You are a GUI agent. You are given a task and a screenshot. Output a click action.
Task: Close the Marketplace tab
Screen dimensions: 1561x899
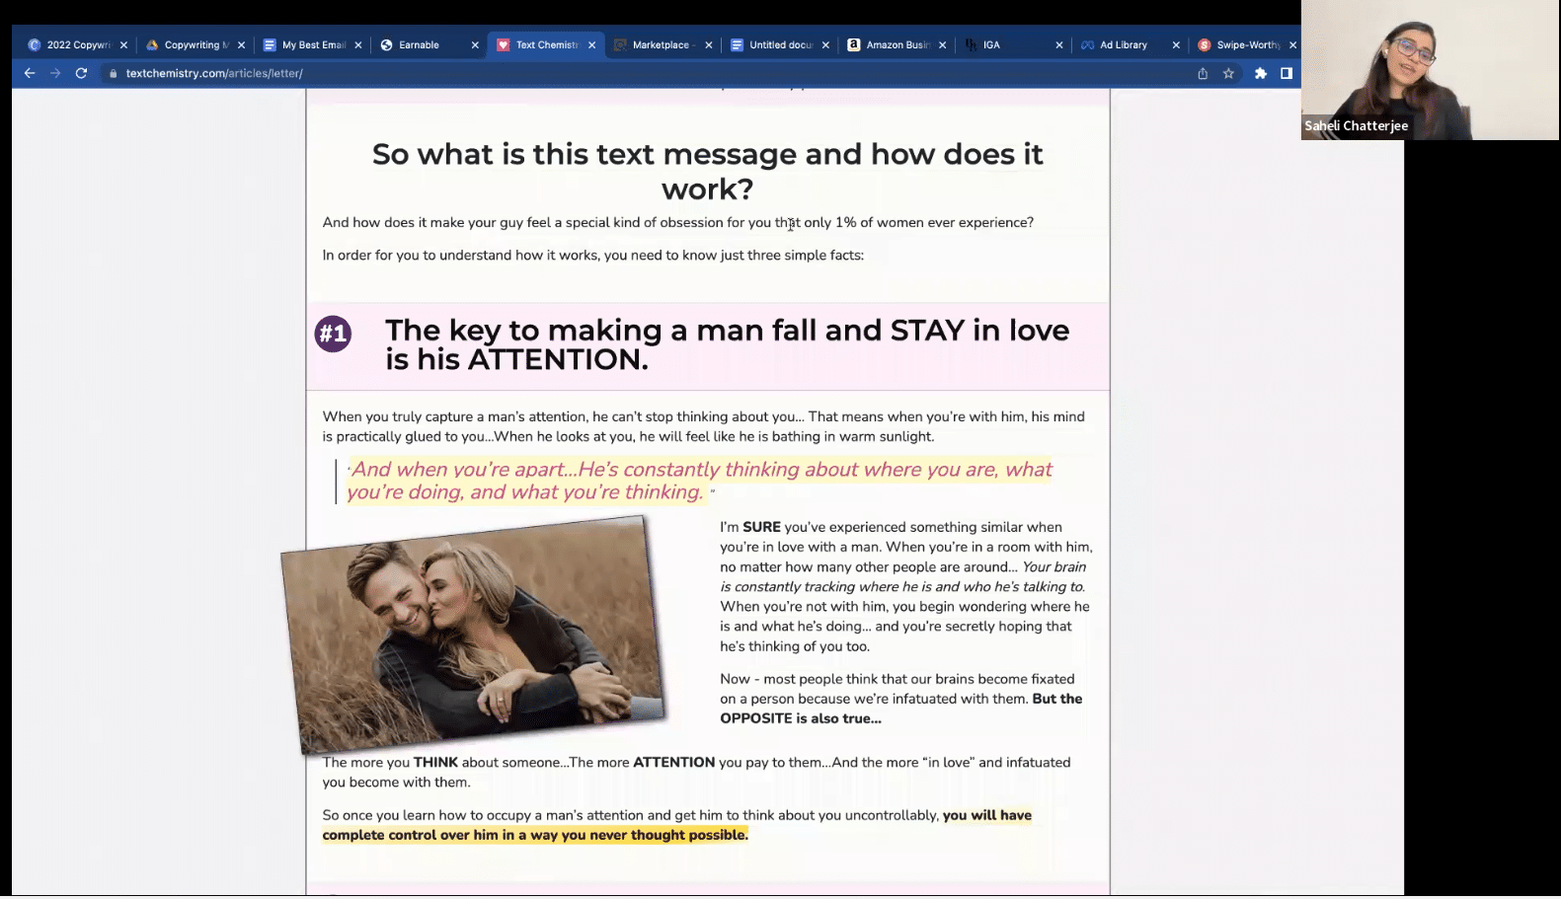point(708,45)
